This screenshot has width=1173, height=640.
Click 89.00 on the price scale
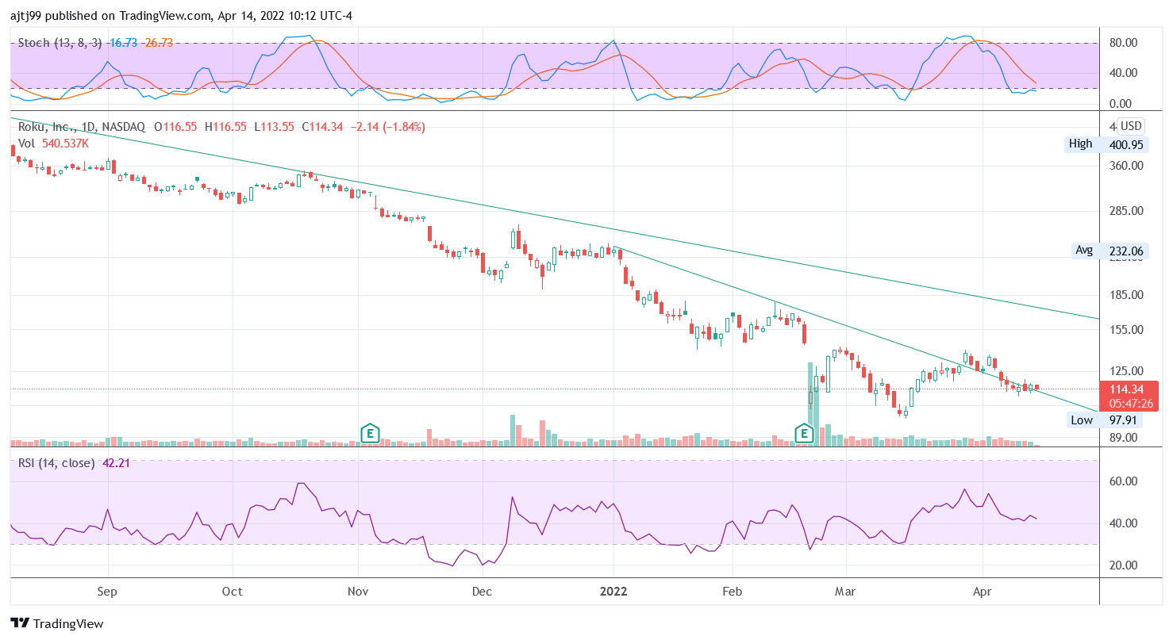(x=1123, y=437)
